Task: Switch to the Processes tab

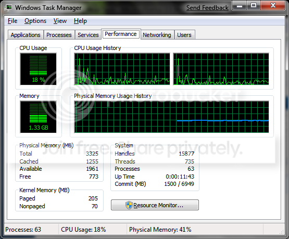Action: click(x=59, y=35)
